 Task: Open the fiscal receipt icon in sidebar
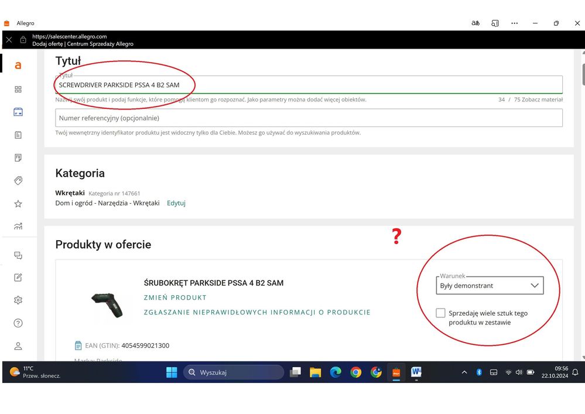pos(18,158)
